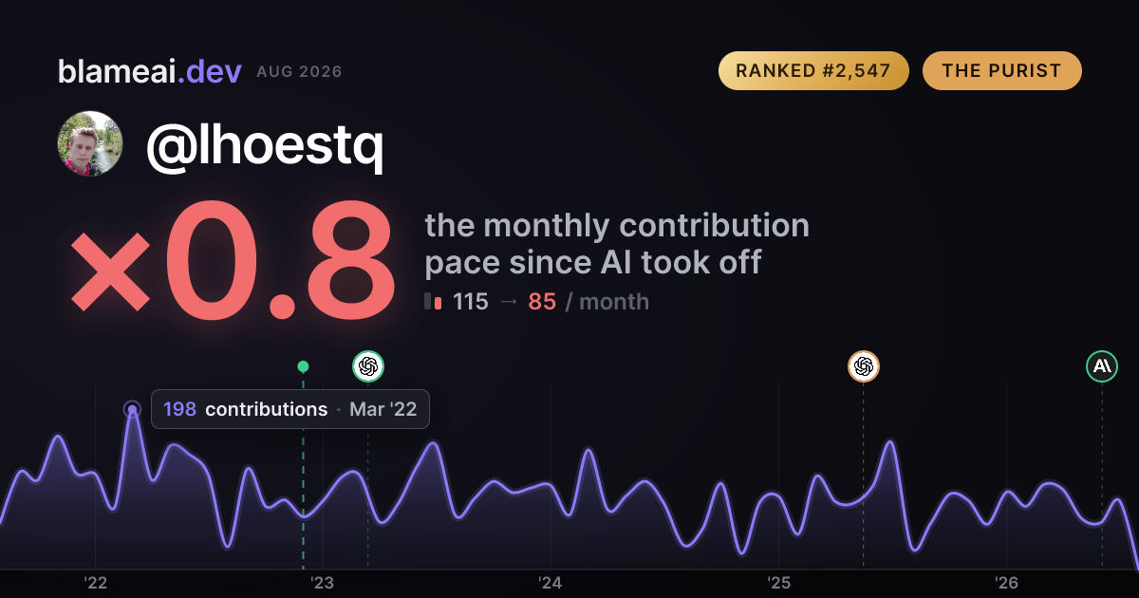Click the orange OpenAI marker icon

pyautogui.click(x=864, y=365)
